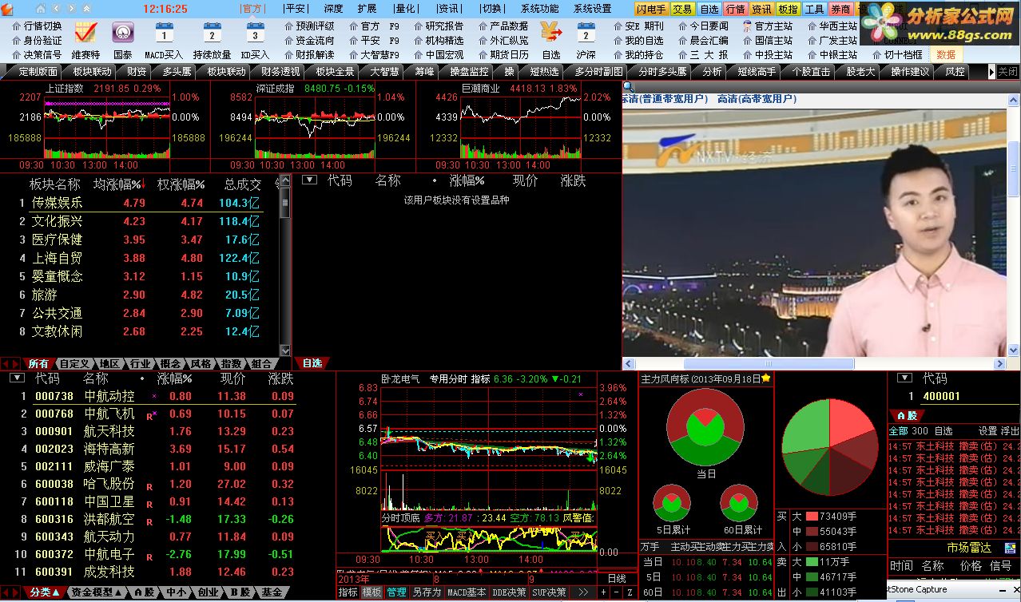Click the chart zoom in + button

[604, 592]
